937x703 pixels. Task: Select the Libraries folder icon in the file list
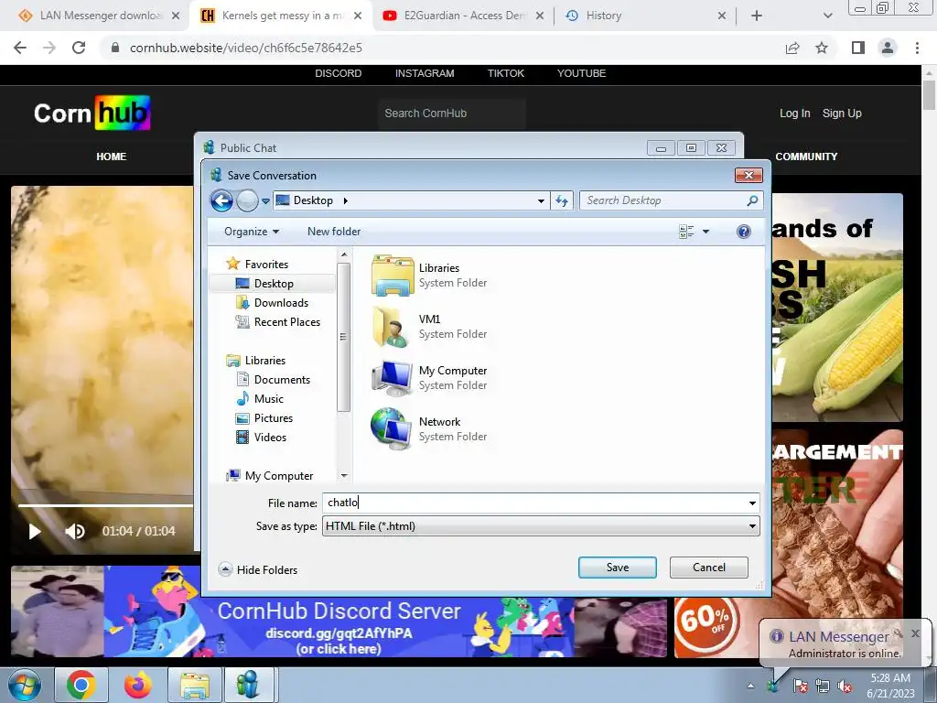pyautogui.click(x=393, y=276)
